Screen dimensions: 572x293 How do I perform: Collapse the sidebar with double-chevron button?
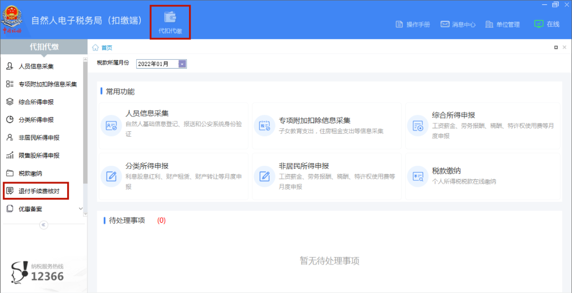pos(44,225)
